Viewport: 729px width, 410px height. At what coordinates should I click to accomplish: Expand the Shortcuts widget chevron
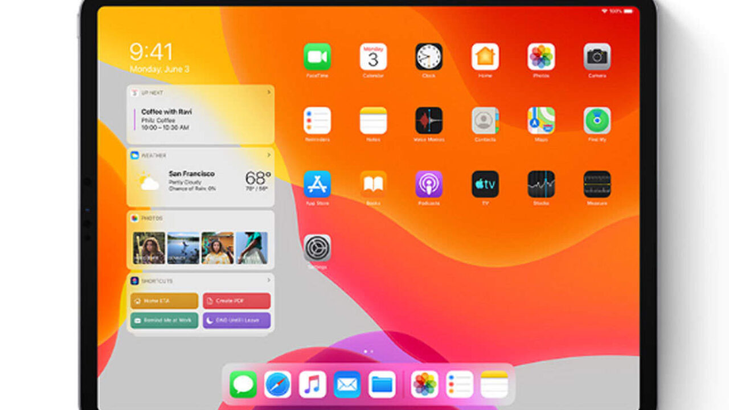pos(268,281)
